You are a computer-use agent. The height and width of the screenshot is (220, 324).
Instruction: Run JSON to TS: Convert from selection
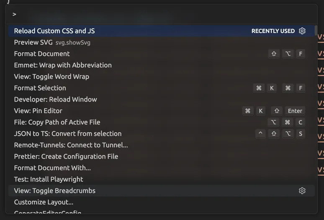68,134
